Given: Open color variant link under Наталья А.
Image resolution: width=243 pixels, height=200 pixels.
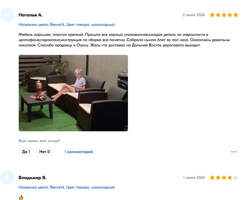Looking at the screenshot, I should click(66, 25).
